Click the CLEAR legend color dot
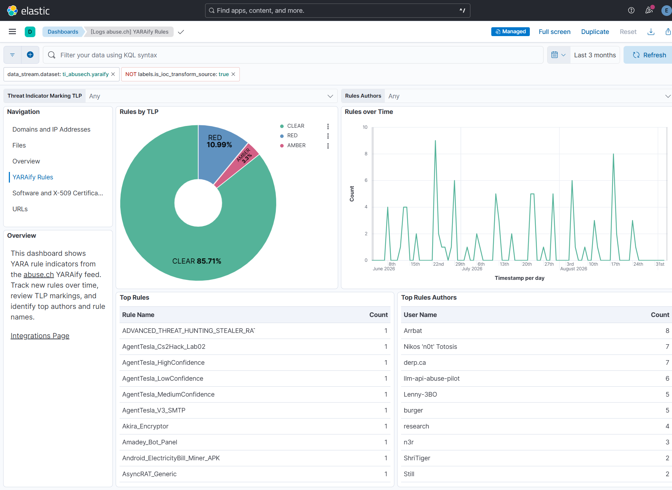 click(282, 126)
